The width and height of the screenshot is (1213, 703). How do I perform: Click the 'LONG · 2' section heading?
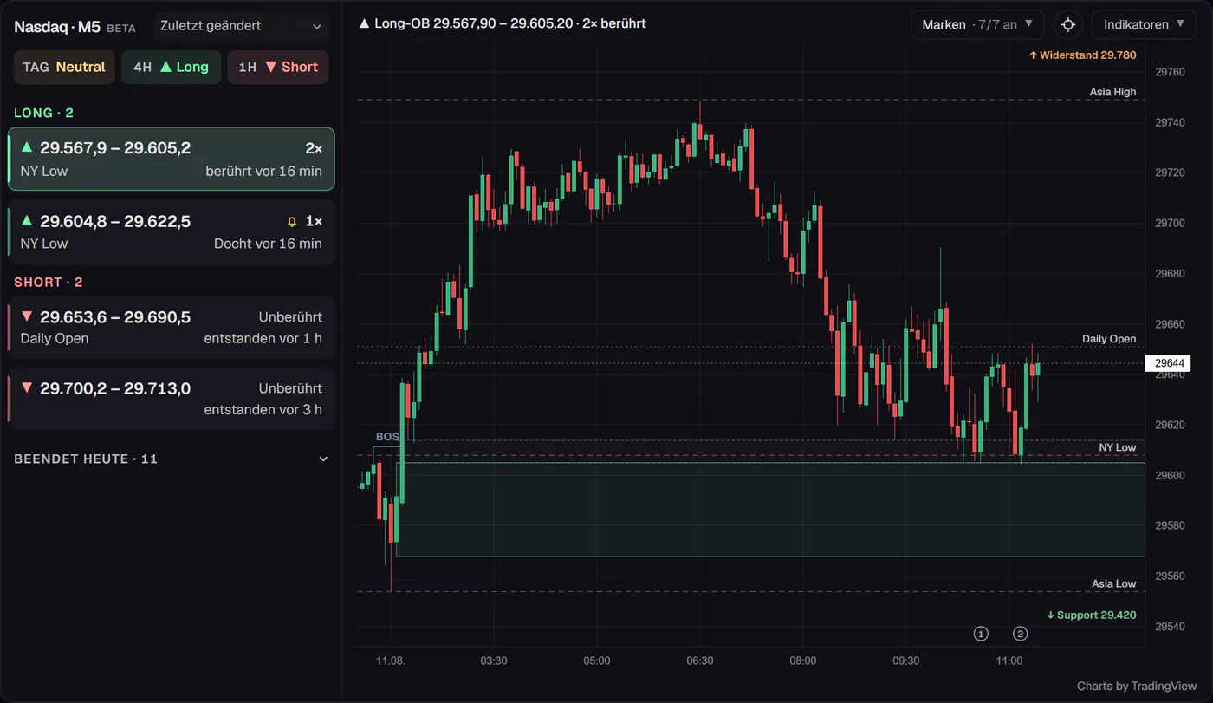(x=43, y=113)
